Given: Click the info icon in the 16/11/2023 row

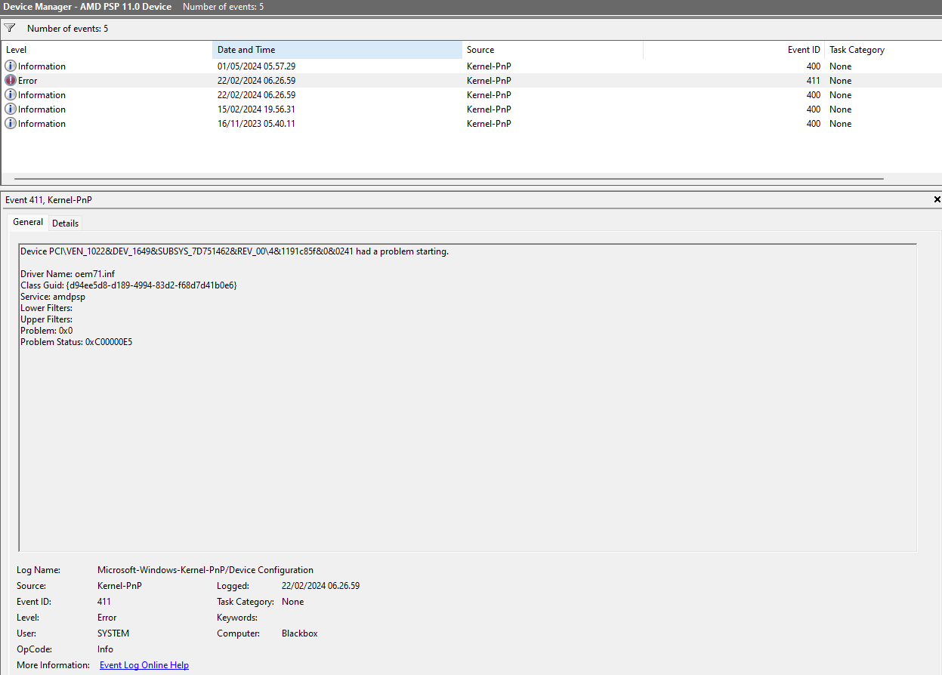Looking at the screenshot, I should point(11,124).
